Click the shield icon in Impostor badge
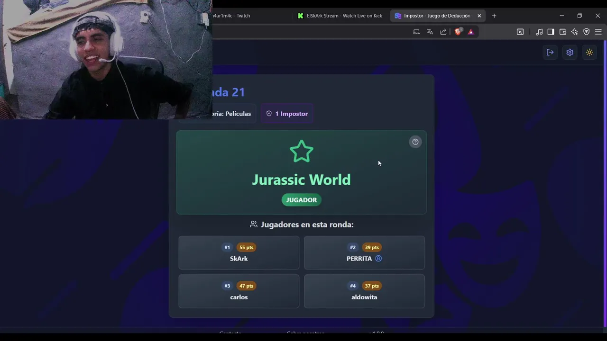The height and width of the screenshot is (341, 607). 269,114
